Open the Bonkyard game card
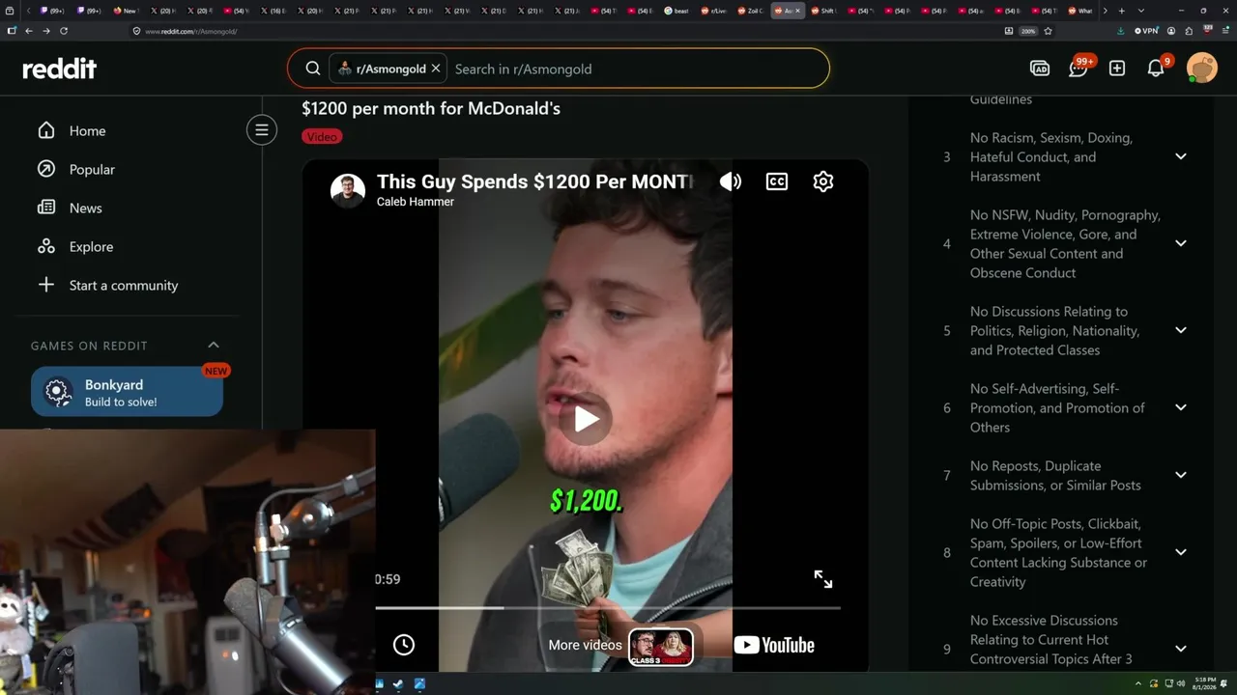 [x=127, y=392]
